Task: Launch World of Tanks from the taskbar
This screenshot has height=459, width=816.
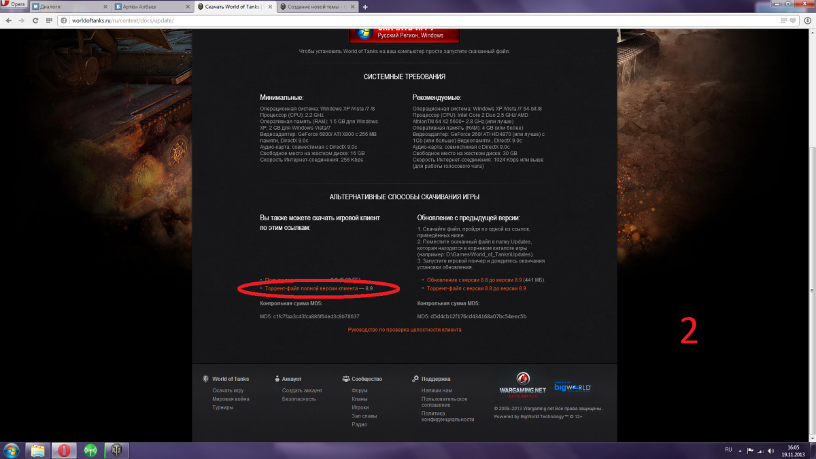Action: point(116,450)
